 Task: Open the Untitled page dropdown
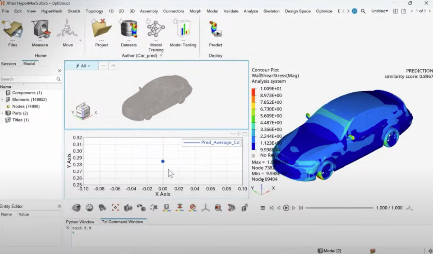[380, 11]
